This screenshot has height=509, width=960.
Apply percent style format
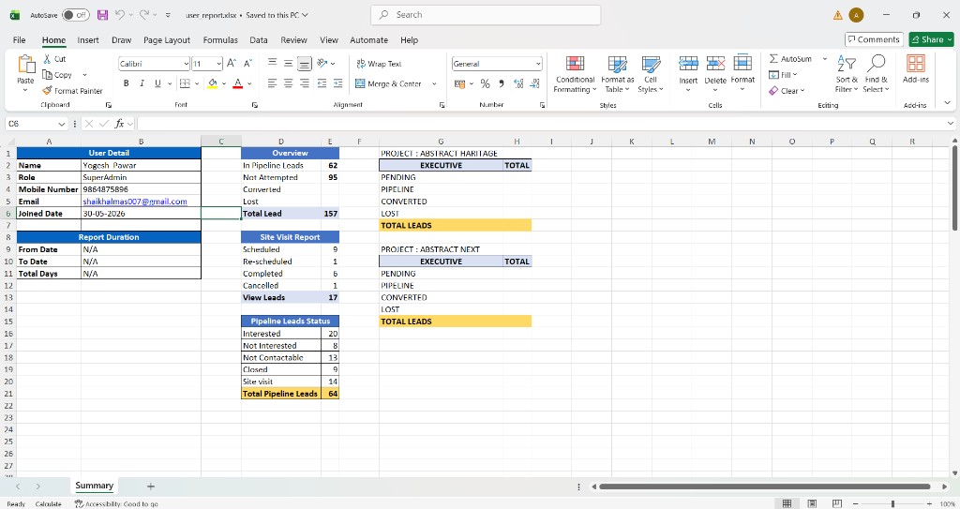point(485,83)
